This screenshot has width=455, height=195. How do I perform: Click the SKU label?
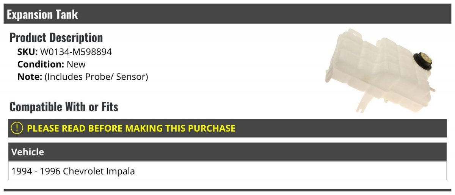[x=28, y=52]
